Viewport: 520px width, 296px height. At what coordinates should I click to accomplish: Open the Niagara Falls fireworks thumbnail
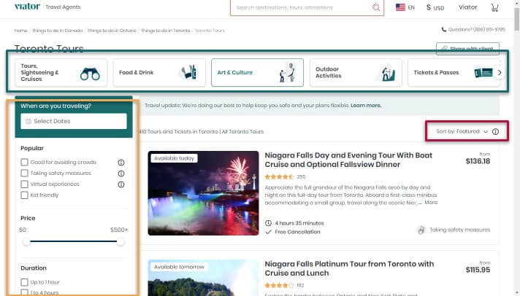tap(203, 193)
